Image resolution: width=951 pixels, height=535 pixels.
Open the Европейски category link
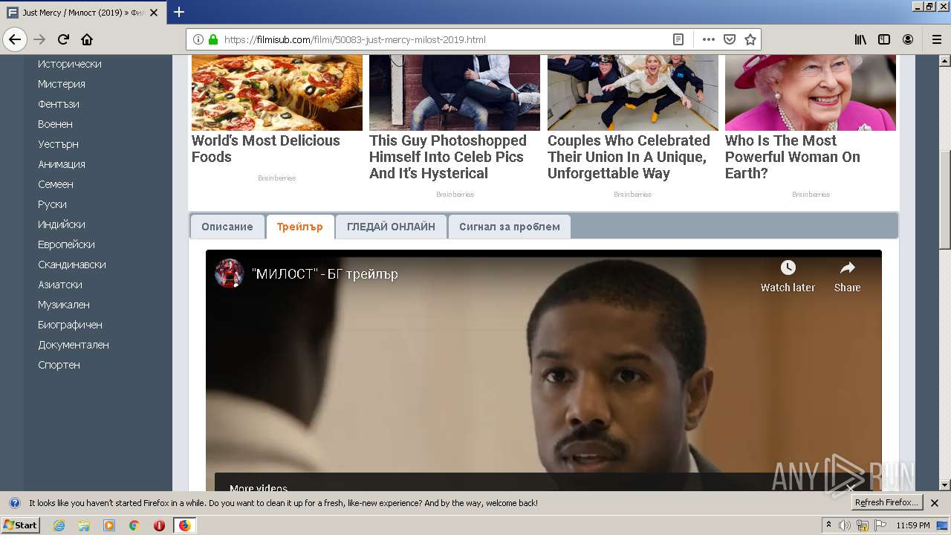67,244
